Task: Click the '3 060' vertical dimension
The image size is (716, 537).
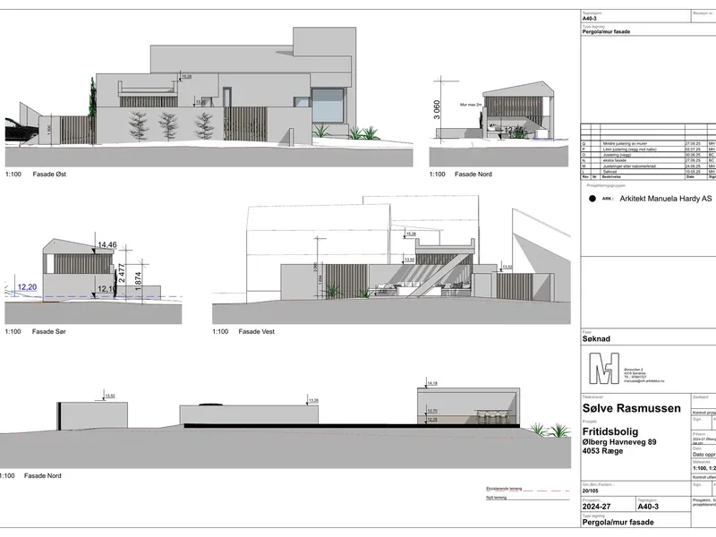Action: [x=437, y=110]
